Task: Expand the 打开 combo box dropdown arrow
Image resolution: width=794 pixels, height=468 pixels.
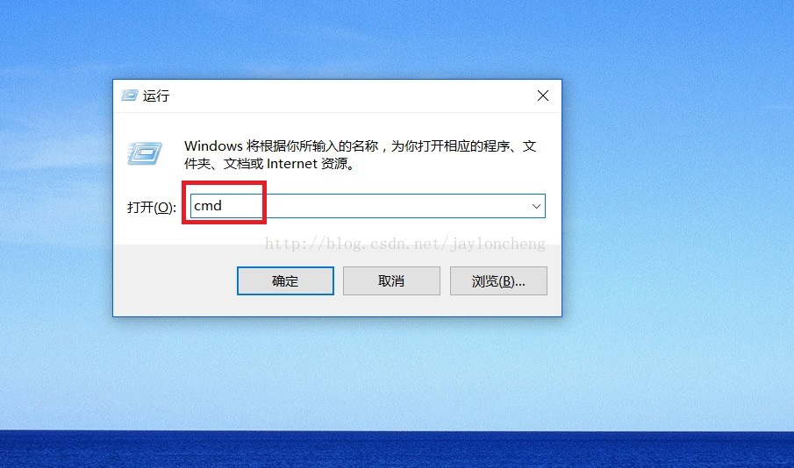Action: tap(536, 207)
